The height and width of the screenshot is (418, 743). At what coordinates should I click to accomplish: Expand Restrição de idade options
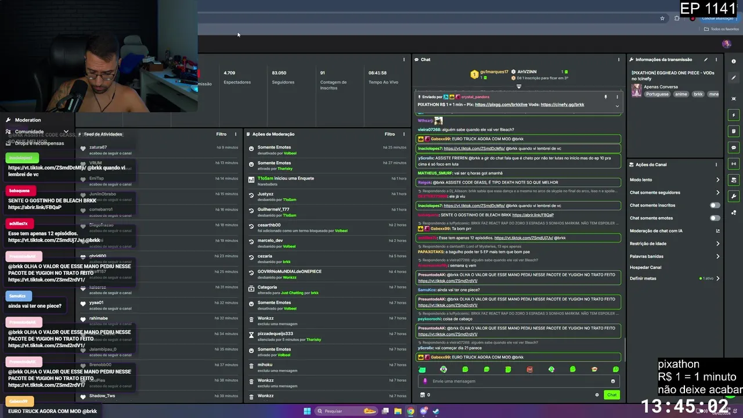pyautogui.click(x=717, y=243)
